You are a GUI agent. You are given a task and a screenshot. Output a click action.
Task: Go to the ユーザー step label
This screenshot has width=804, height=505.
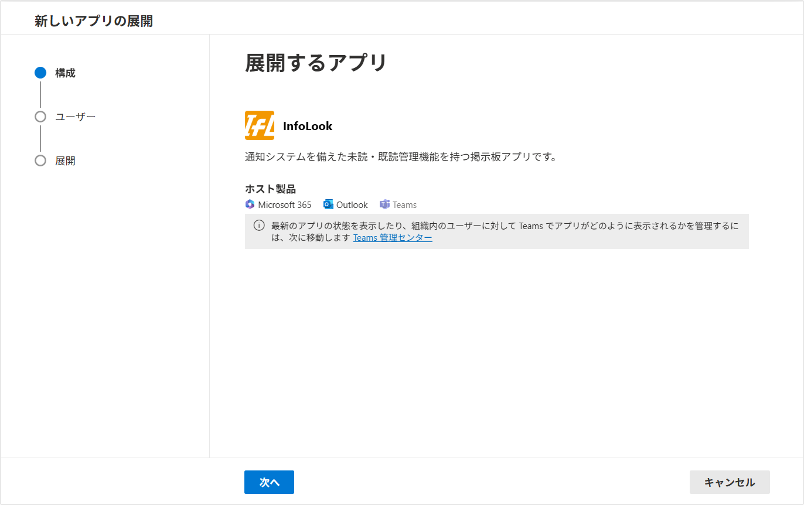pyautogui.click(x=75, y=117)
